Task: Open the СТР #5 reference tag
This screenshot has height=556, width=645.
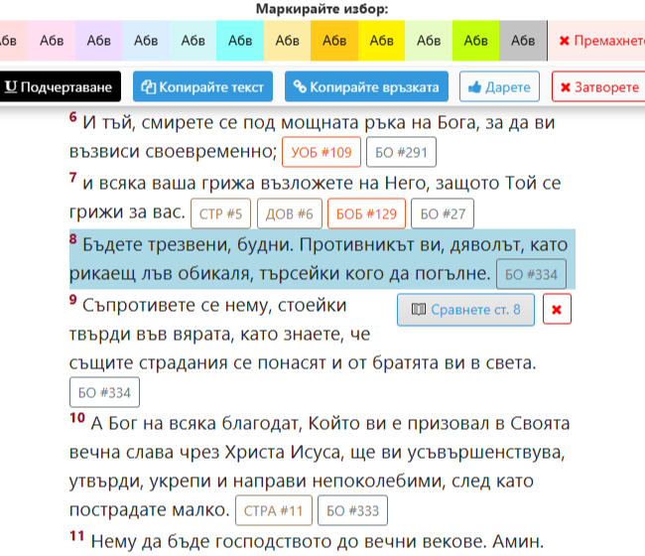Action: point(220,213)
